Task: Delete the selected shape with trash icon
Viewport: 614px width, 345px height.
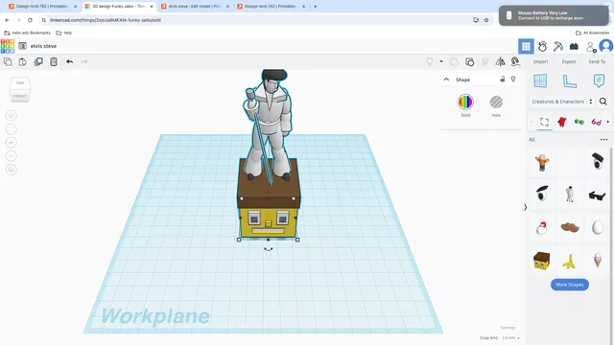Action: pos(54,61)
